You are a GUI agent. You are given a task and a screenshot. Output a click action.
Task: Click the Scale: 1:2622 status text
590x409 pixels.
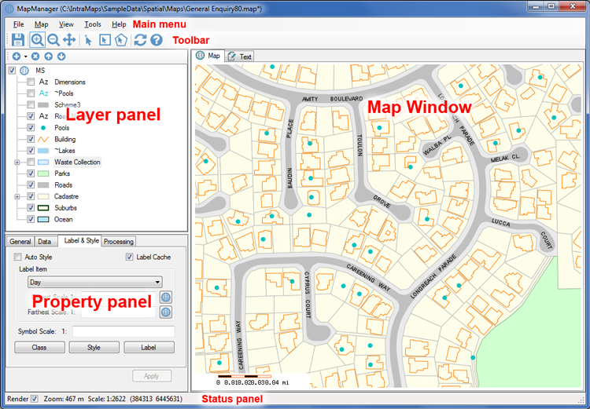(x=106, y=399)
